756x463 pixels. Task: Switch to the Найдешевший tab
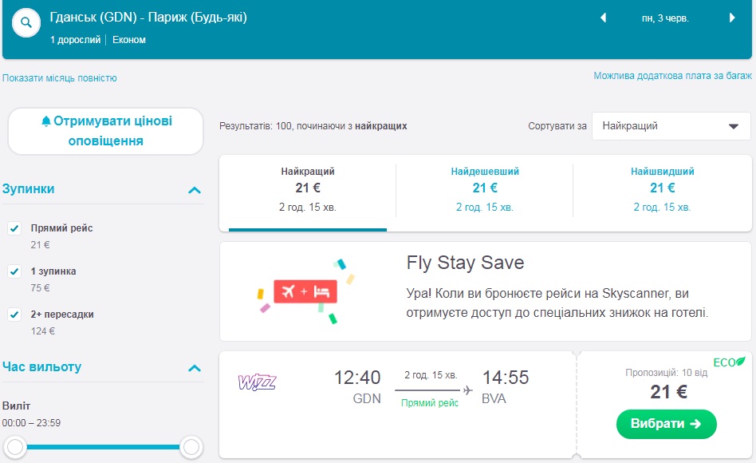(x=484, y=189)
